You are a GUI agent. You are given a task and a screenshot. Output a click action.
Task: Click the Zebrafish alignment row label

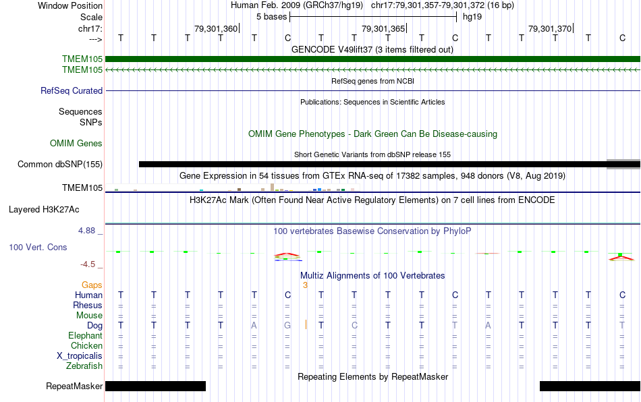point(84,366)
